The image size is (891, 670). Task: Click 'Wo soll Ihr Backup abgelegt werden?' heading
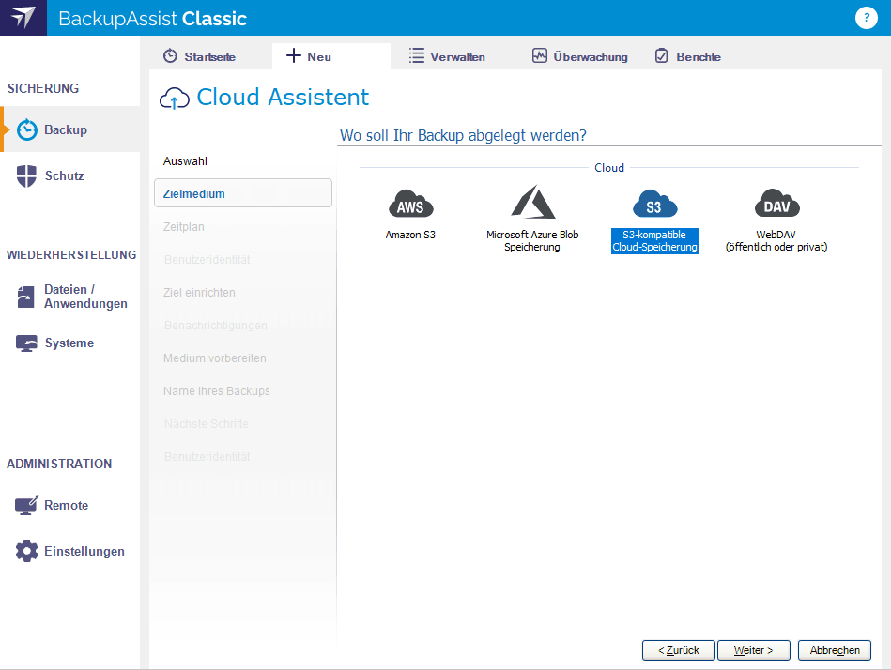pyautogui.click(x=463, y=135)
